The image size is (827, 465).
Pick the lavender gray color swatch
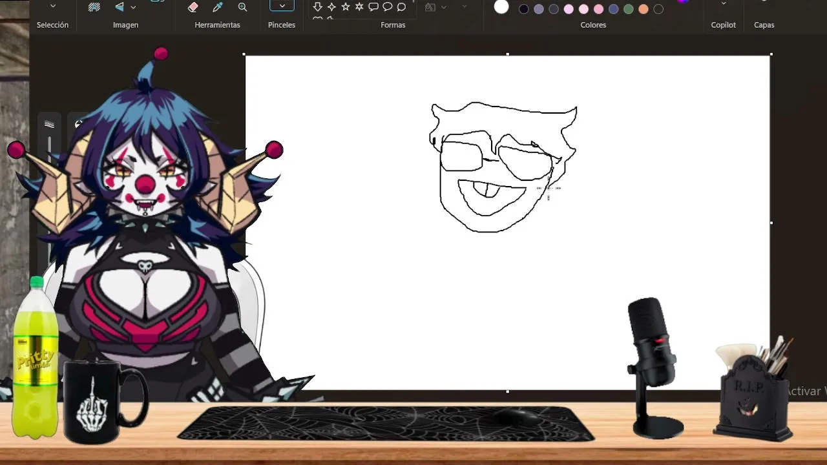tap(539, 9)
